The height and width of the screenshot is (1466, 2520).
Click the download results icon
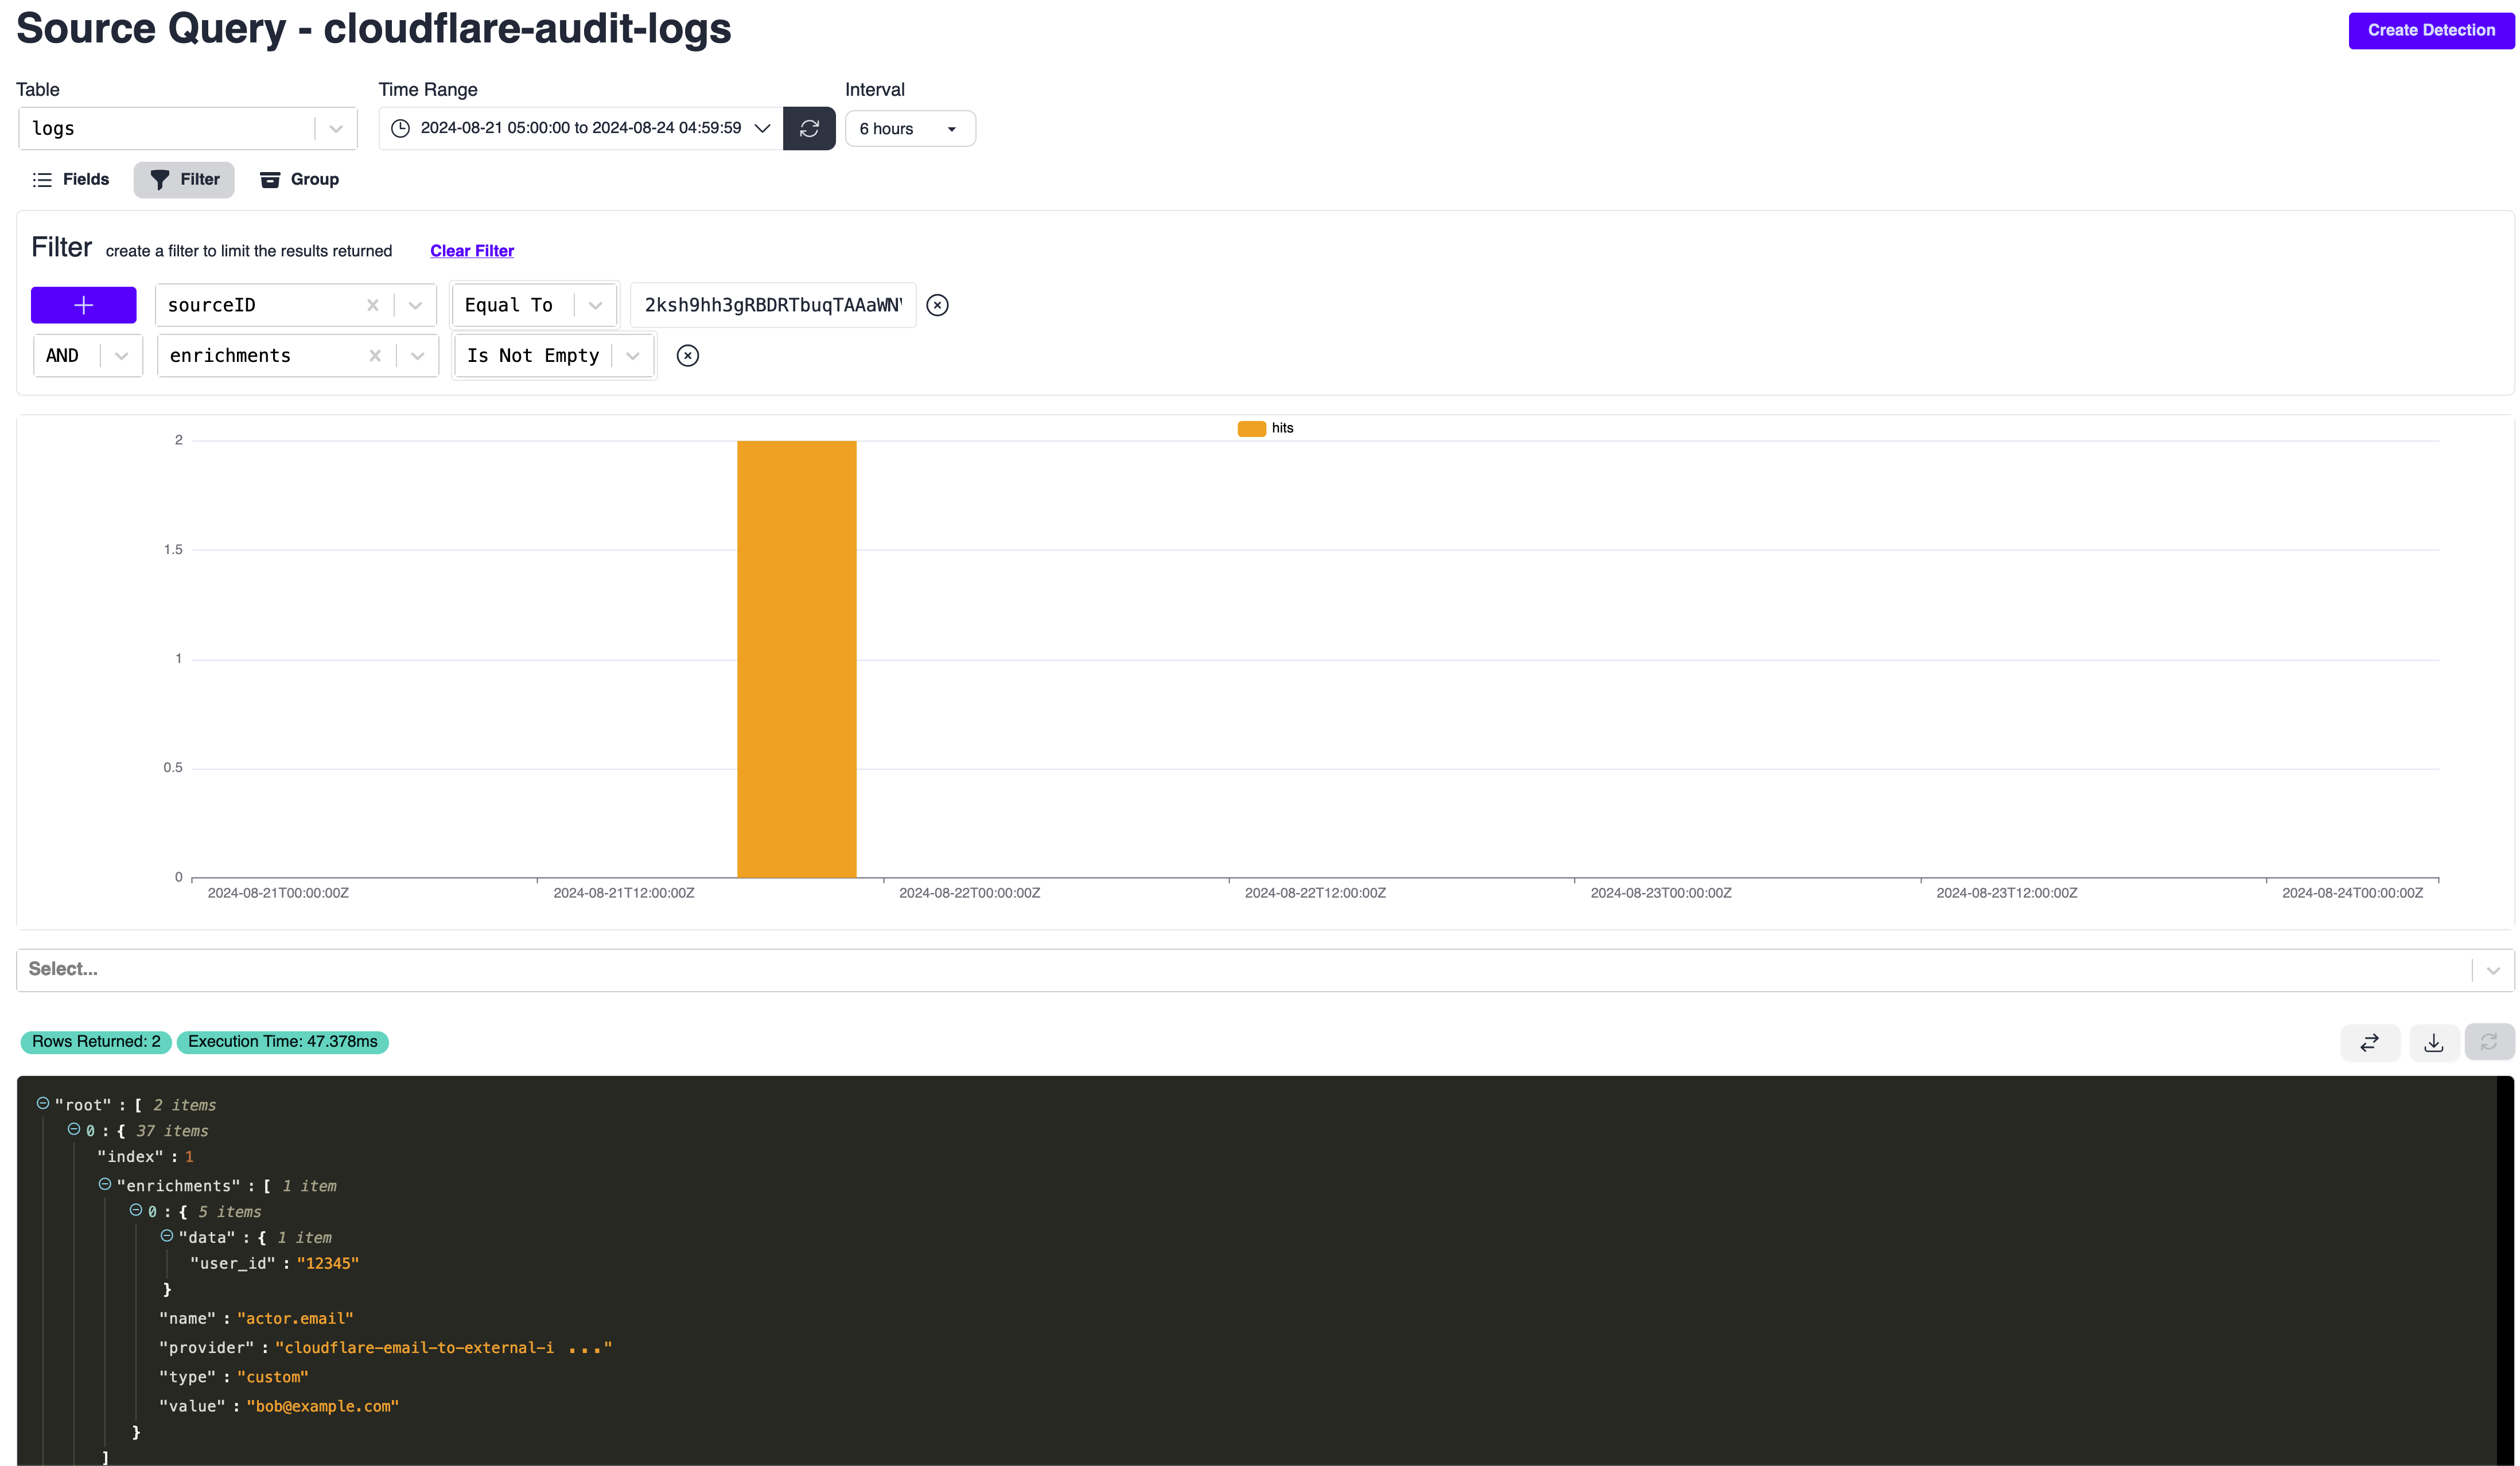2434,1042
